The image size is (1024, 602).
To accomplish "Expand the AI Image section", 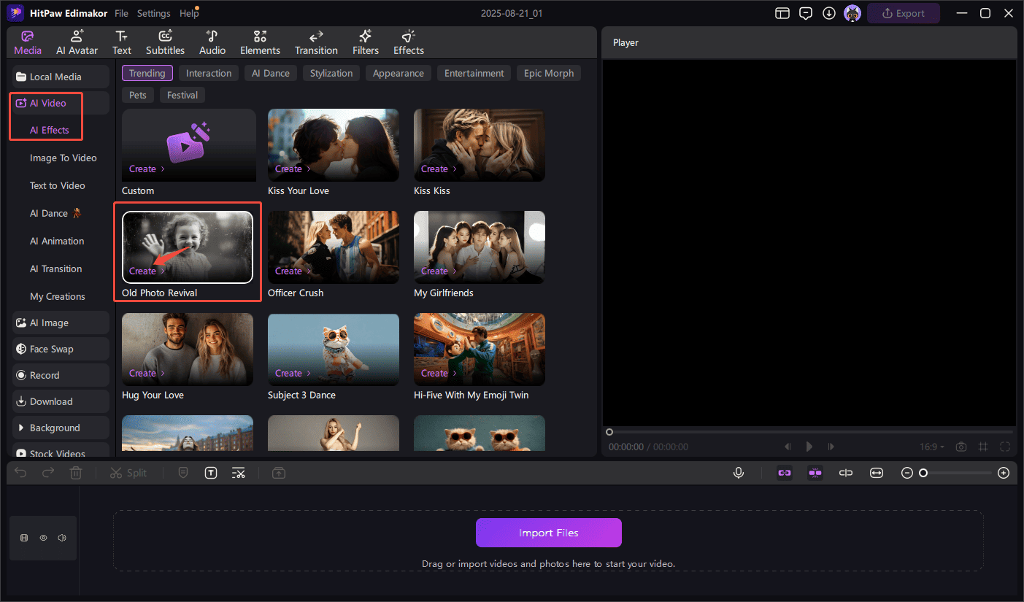I will coord(61,323).
